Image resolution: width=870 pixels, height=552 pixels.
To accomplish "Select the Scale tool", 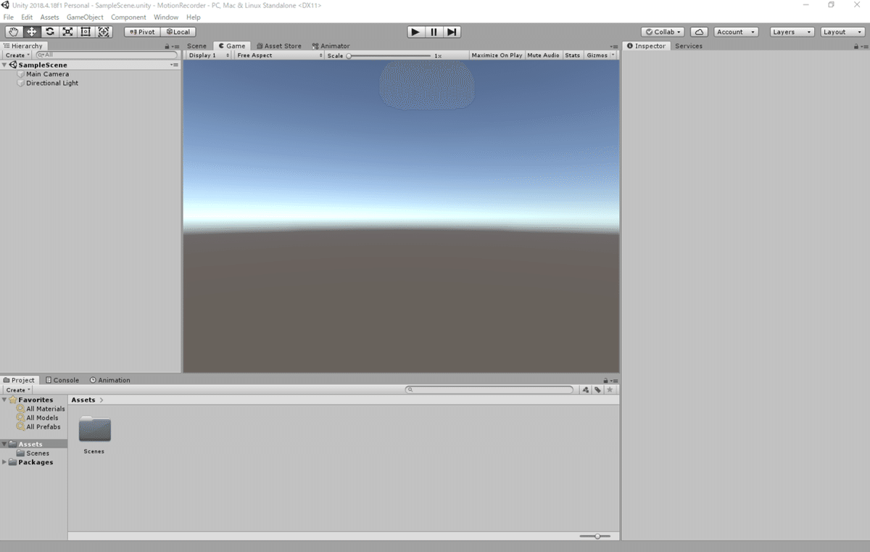I will [x=67, y=31].
